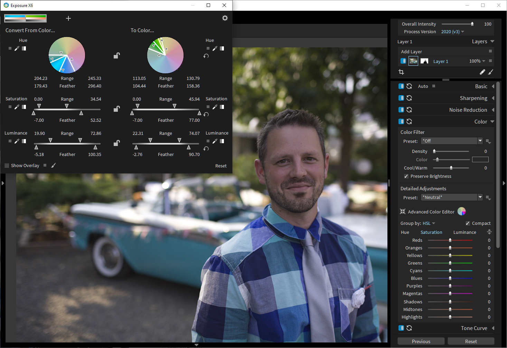Click the Sharpening panel reset icon

pyautogui.click(x=409, y=98)
